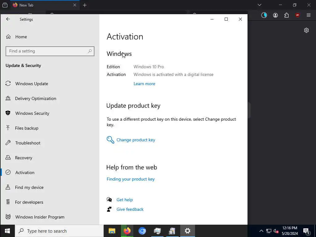Open the Windows Start menu
Viewport: 316px width, 237px height.
point(7,231)
